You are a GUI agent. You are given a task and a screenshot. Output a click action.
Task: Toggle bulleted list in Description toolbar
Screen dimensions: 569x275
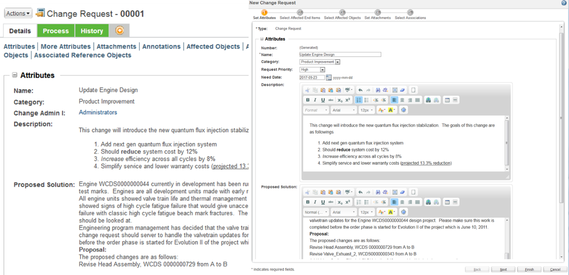pyautogui.click(x=366, y=100)
